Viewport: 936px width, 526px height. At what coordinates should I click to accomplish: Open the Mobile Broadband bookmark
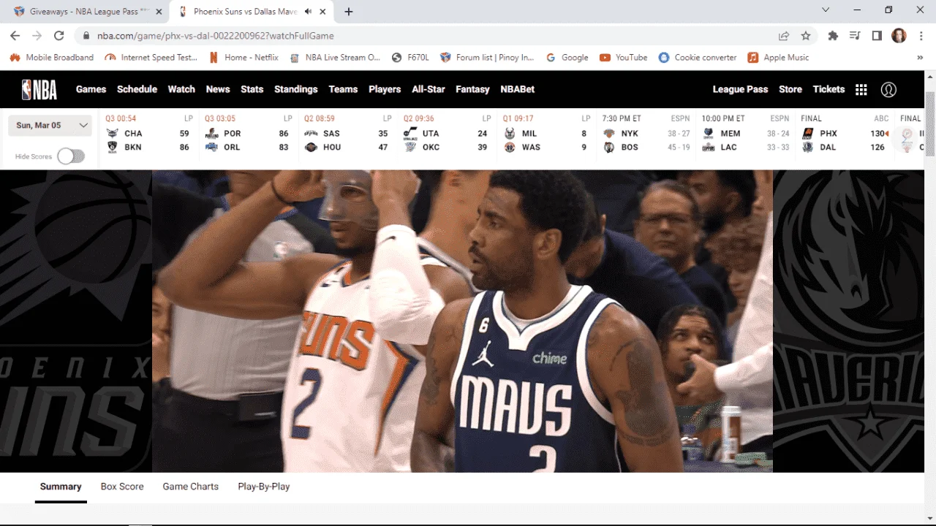(x=51, y=58)
